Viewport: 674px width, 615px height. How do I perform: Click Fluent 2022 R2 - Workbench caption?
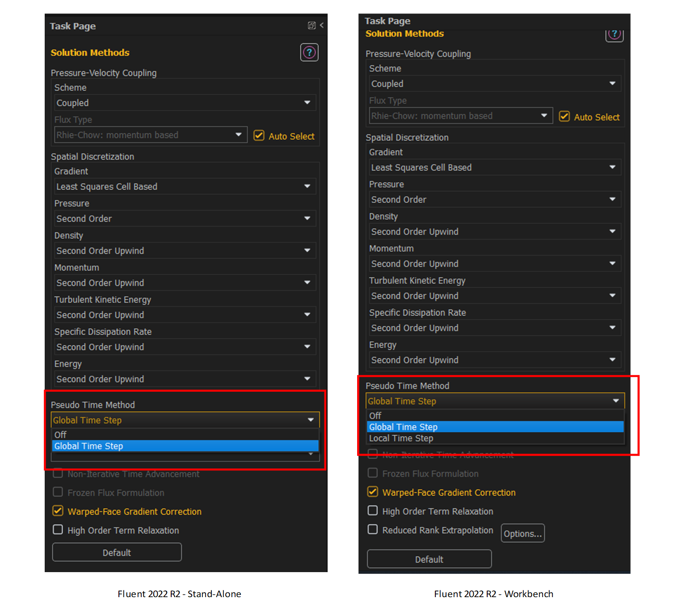pyautogui.click(x=493, y=594)
